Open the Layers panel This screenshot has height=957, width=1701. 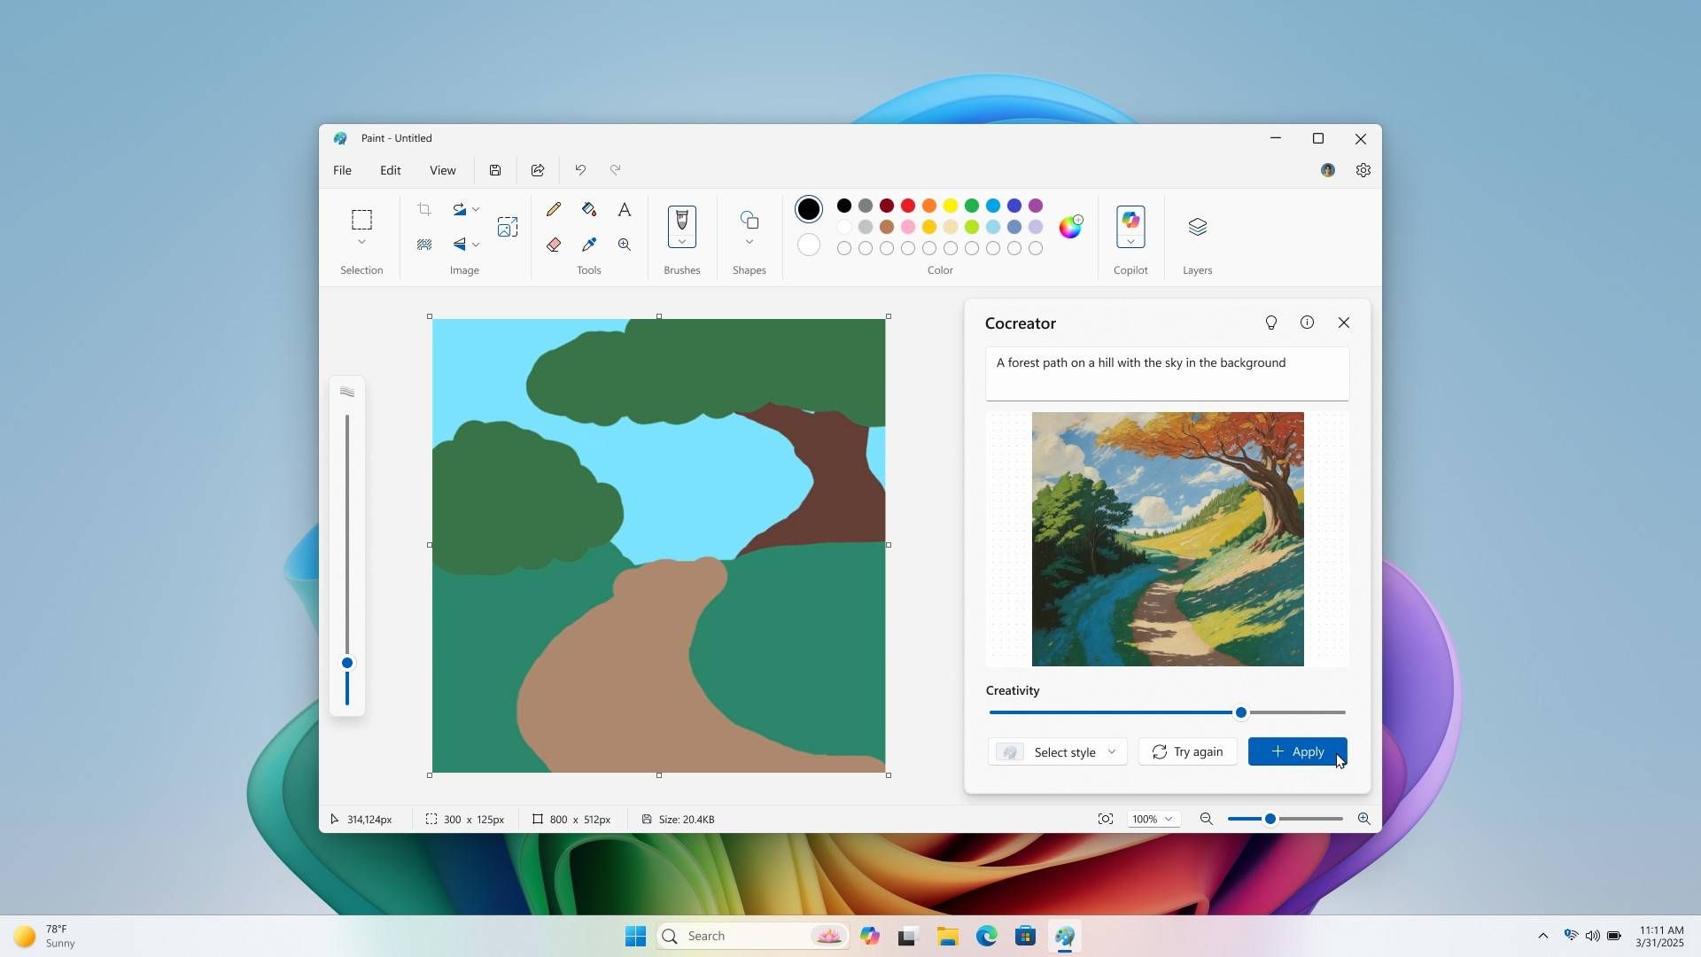coord(1197,227)
